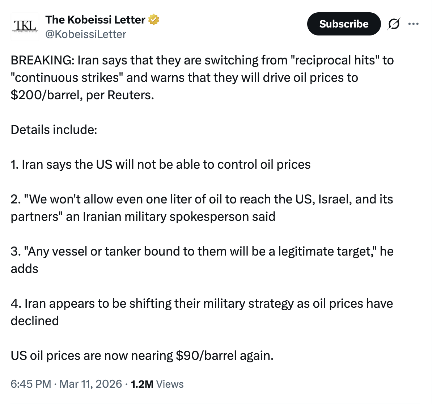Click the gold verified badge
The height and width of the screenshot is (404, 432).
[154, 20]
